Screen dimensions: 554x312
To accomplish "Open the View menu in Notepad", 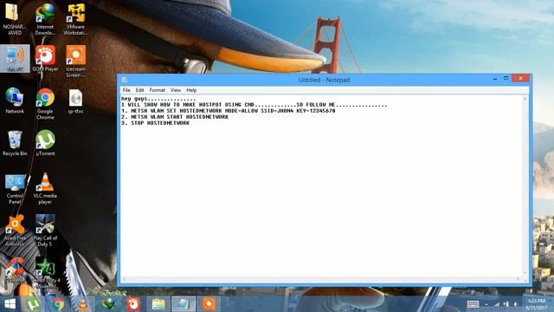I will [x=176, y=90].
